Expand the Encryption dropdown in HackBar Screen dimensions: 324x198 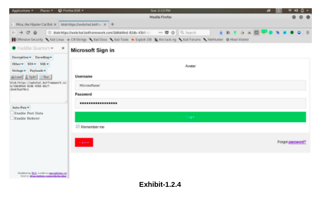click(21, 57)
